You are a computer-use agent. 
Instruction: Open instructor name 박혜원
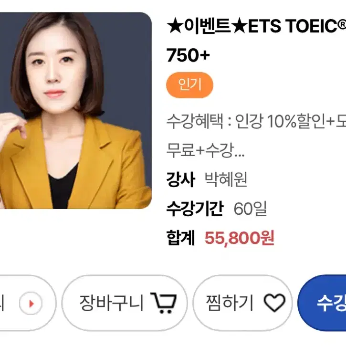click(226, 179)
